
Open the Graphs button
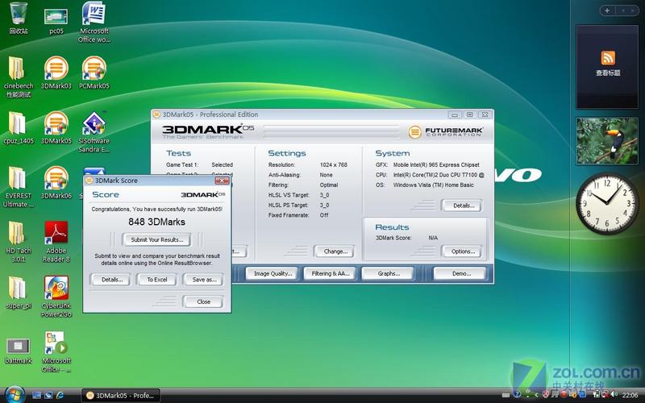pos(389,273)
